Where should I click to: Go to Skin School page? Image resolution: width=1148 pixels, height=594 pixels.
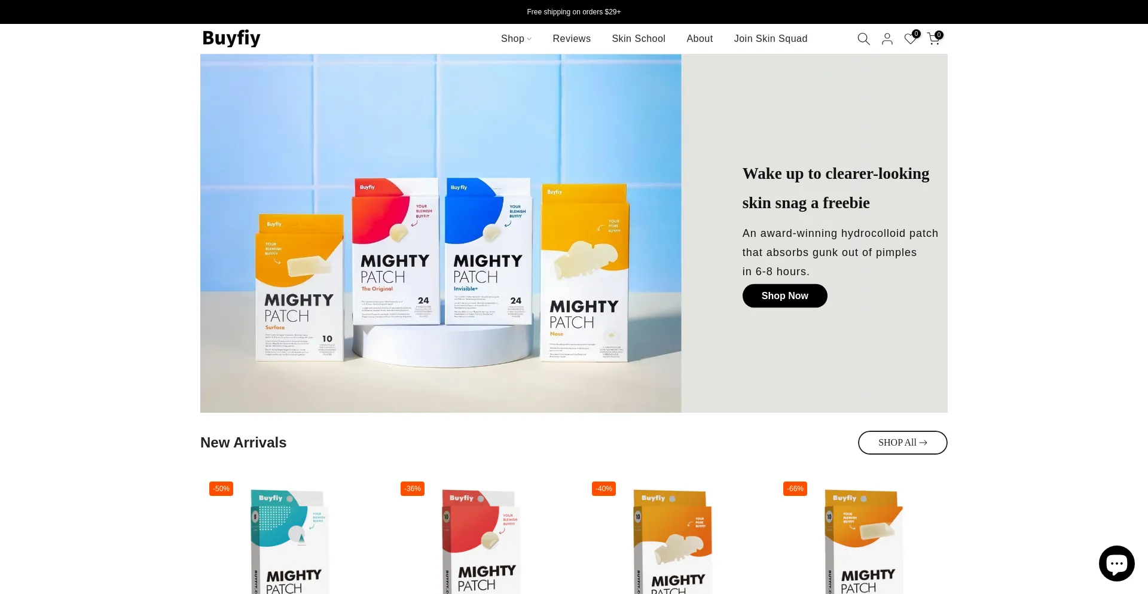[x=639, y=39]
